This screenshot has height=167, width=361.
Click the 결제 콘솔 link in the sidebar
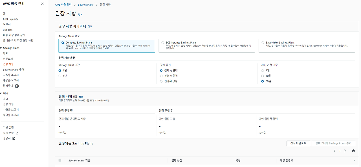click(11, 133)
